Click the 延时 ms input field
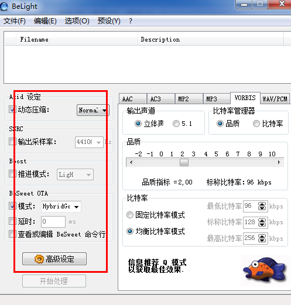This screenshot has width=291, height=305. (53, 222)
